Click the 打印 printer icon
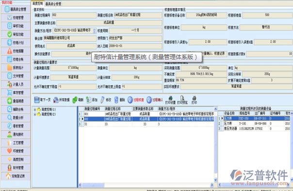This screenshot has height=191, width=293. click(195, 100)
